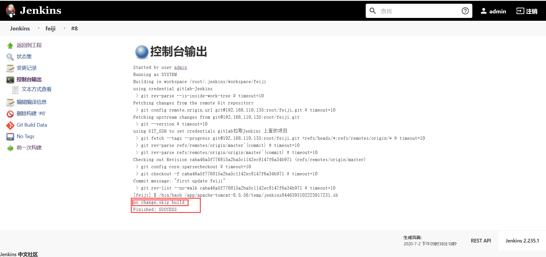Click the 变更记录 notepad icon
Viewport: 546px width, 257px height.
click(10, 68)
